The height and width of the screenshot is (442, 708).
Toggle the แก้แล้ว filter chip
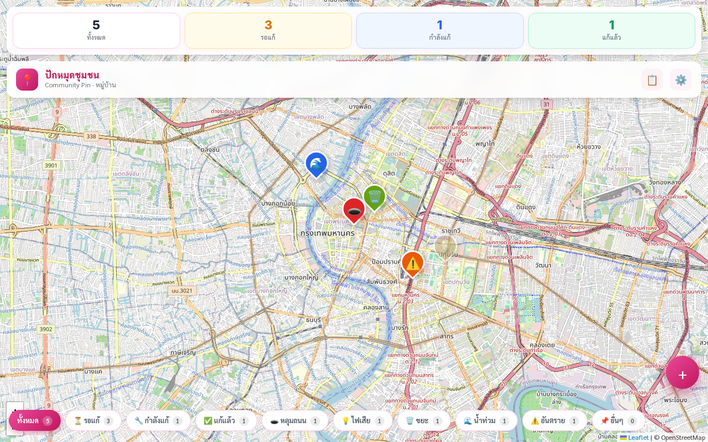pos(226,420)
